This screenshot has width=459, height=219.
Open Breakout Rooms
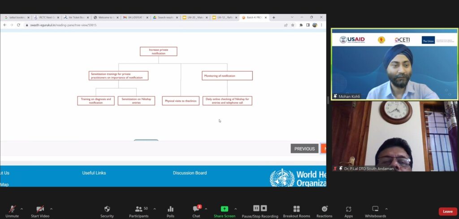point(296,209)
